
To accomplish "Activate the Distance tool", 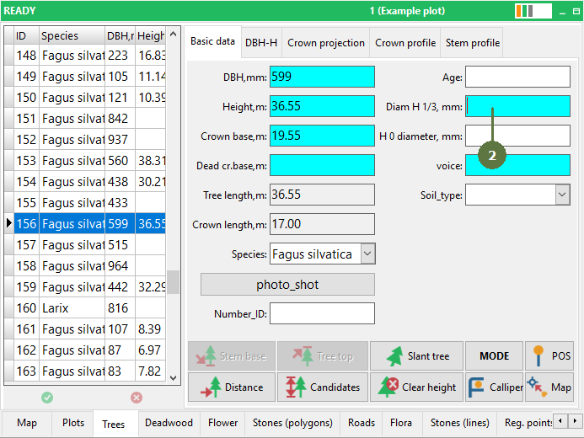I will point(232,387).
